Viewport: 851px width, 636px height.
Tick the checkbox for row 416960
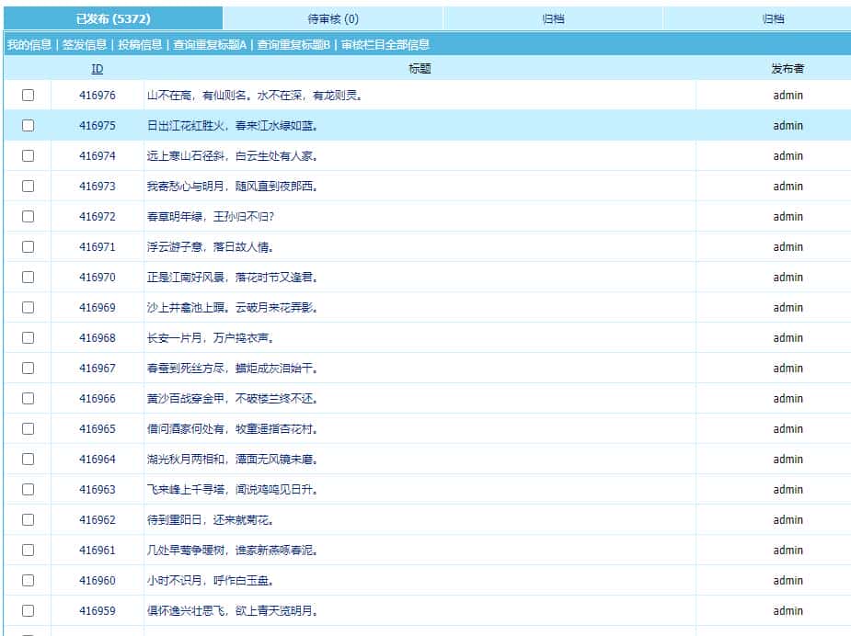pyautogui.click(x=29, y=581)
